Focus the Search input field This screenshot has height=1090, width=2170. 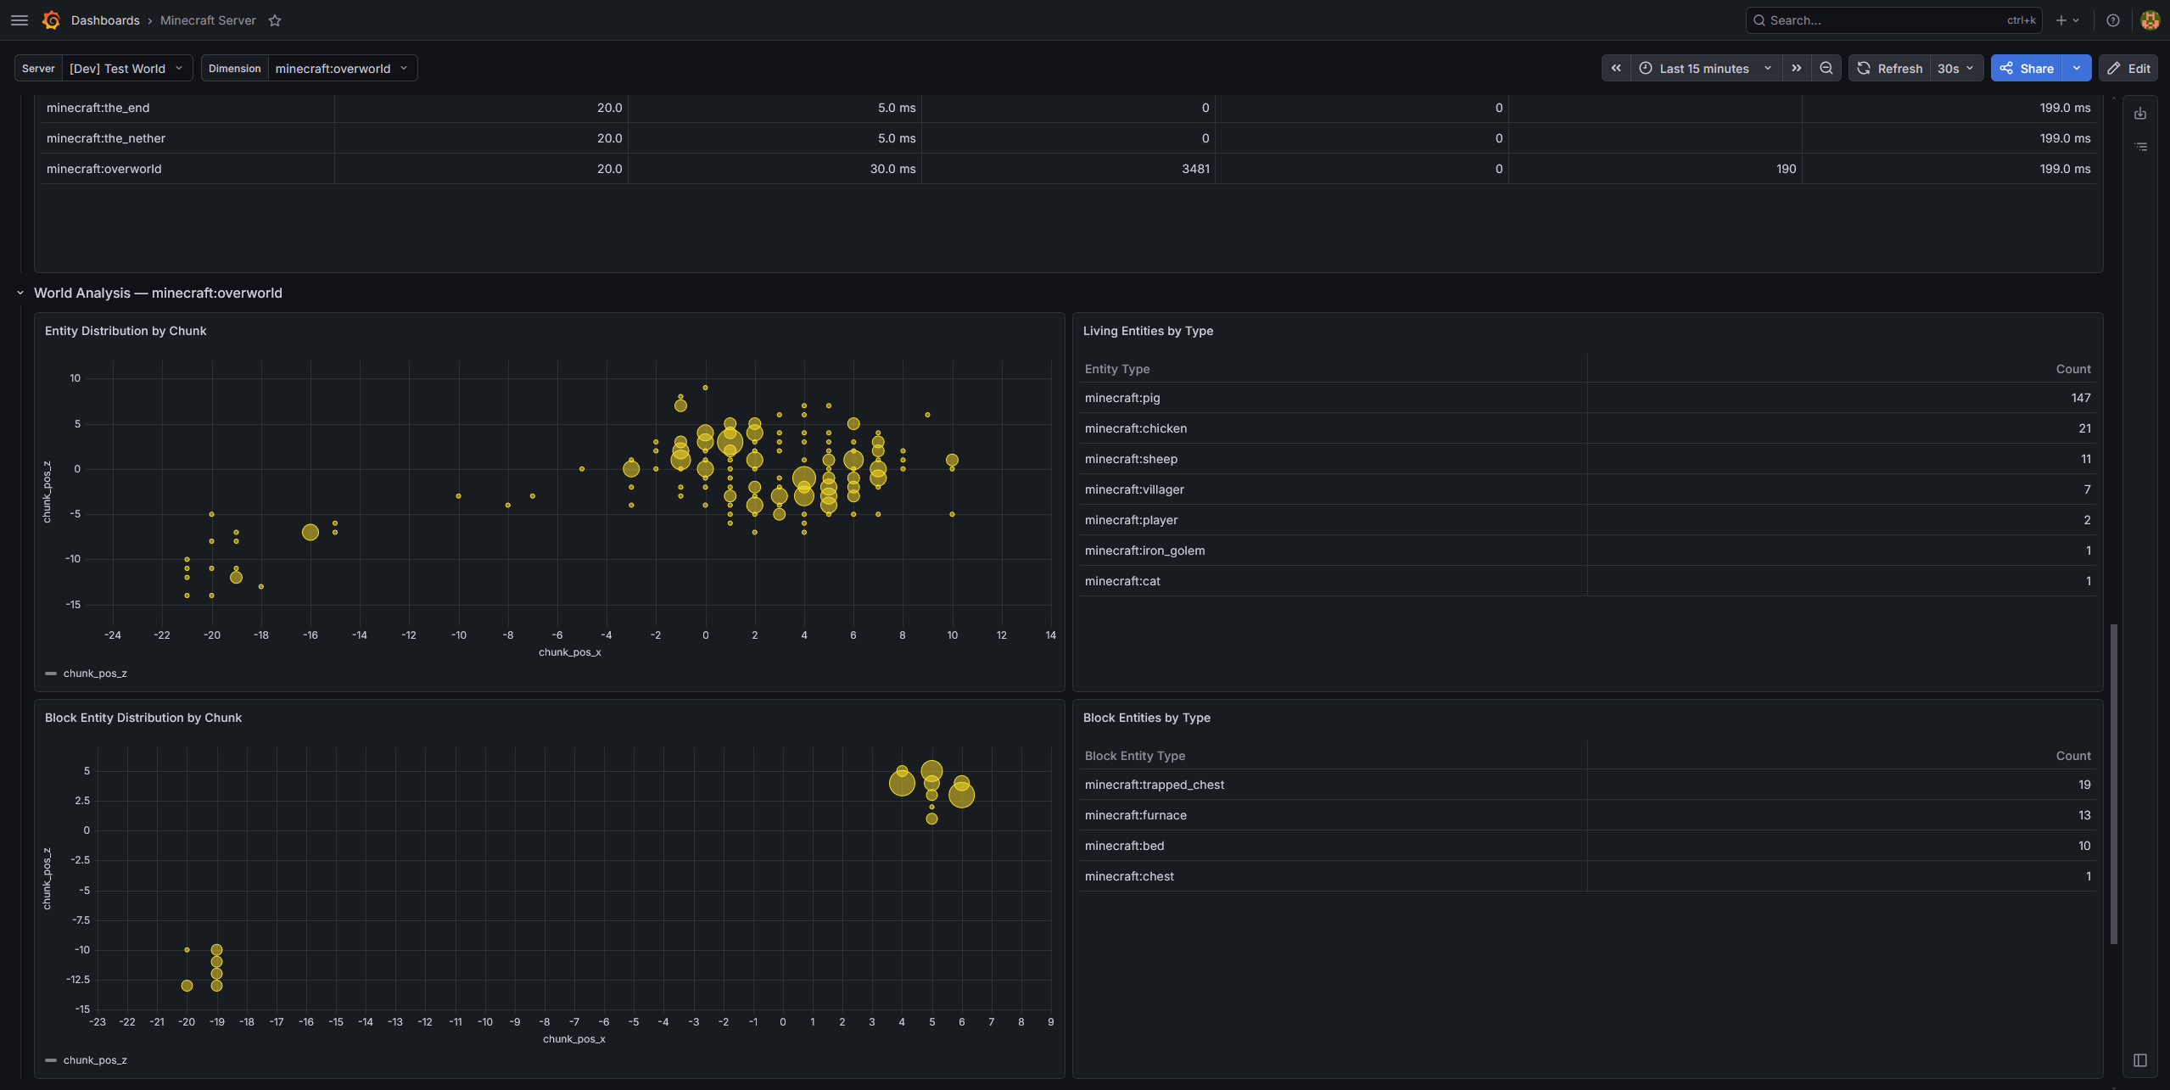coord(1893,20)
